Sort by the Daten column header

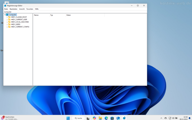(x=85, y=15)
